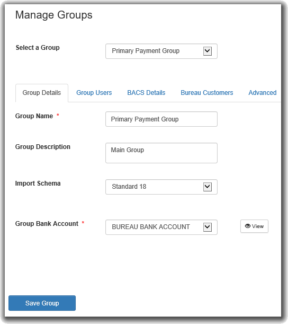Image resolution: width=288 pixels, height=324 pixels.
Task: Go to the Bureau Customers tab
Action: coord(206,93)
